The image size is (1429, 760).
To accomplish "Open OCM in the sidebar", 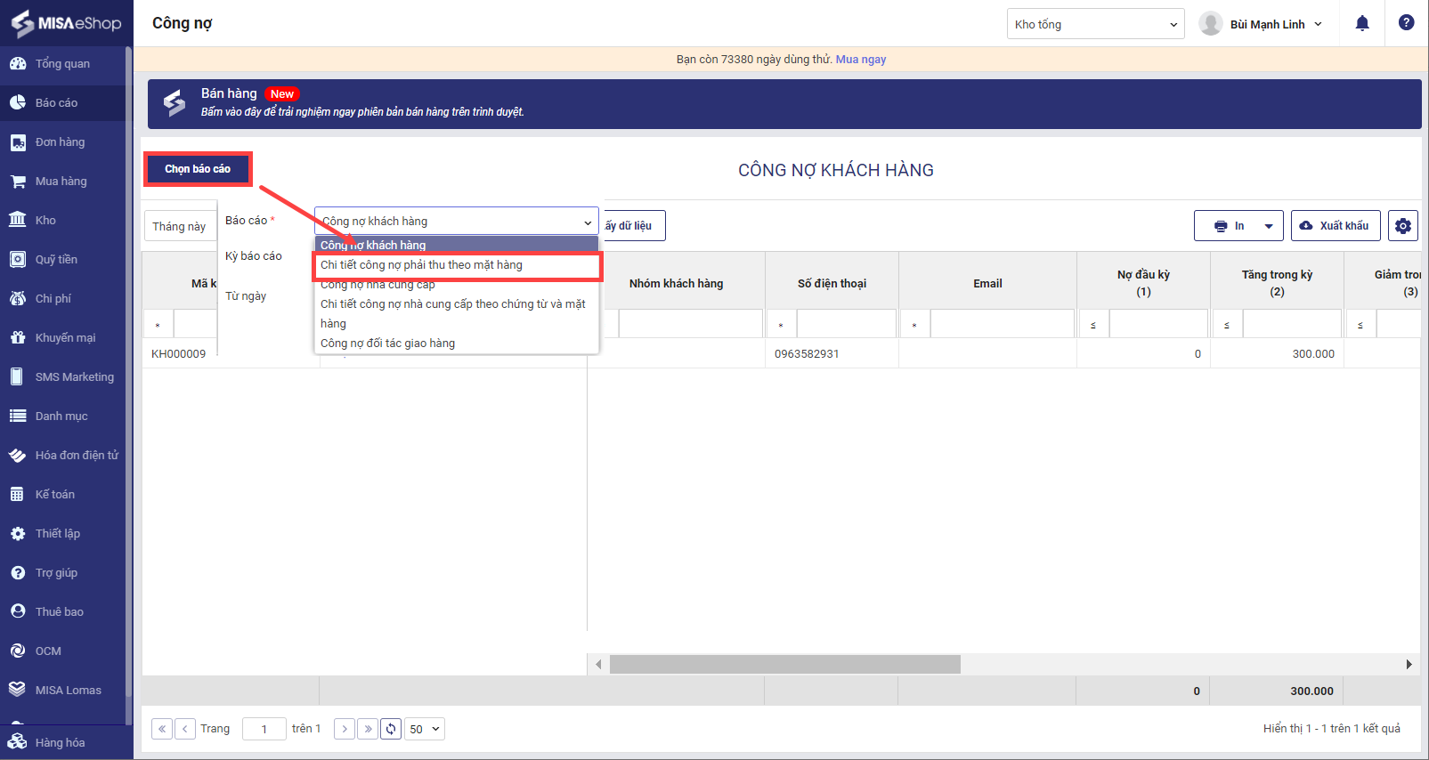I will pyautogui.click(x=62, y=651).
